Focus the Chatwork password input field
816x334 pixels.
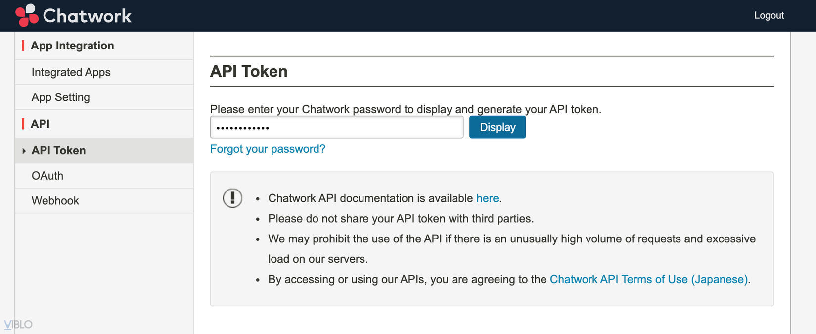(336, 127)
